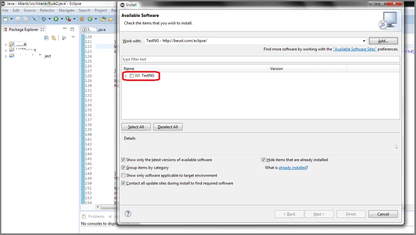Click the Install dialog title icon

pyautogui.click(x=122, y=5)
